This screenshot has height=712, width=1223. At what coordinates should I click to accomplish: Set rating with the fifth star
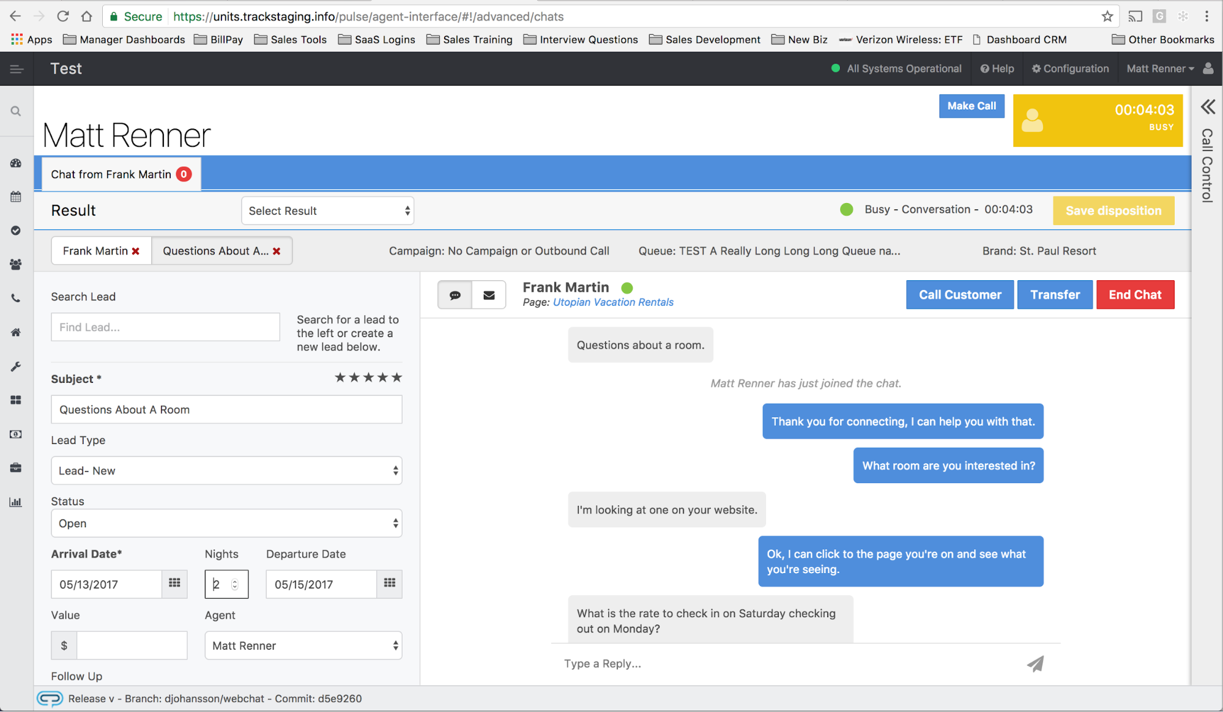click(x=397, y=377)
